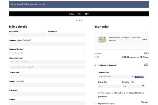Click card logos beside Credit card option
The image size is (158, 105).
coord(146,65)
